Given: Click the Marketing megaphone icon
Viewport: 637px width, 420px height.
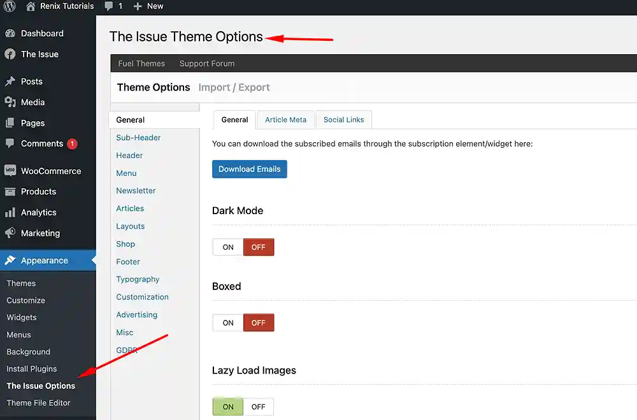Looking at the screenshot, I should (10, 233).
